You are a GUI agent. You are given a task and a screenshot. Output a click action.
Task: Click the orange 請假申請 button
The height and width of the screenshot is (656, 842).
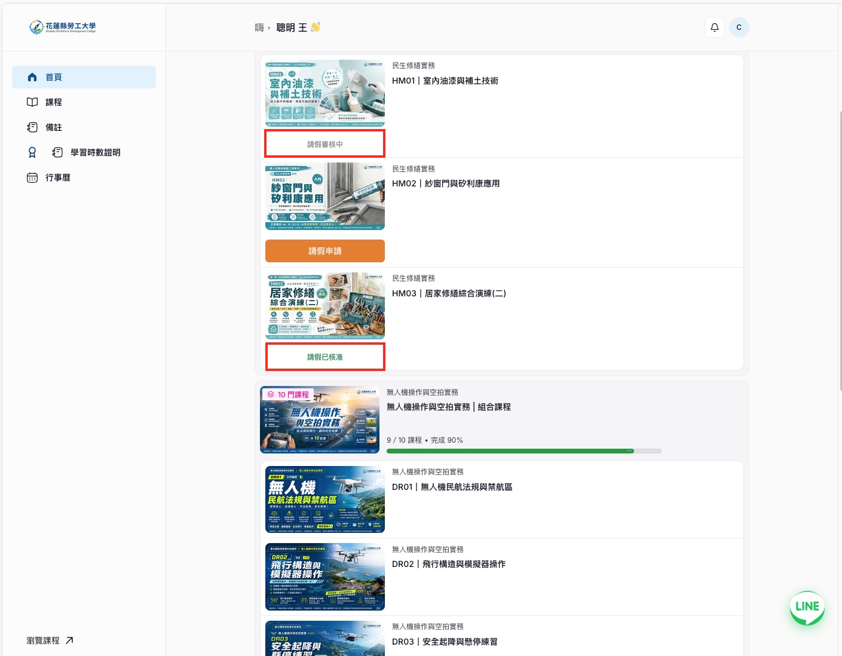point(325,251)
